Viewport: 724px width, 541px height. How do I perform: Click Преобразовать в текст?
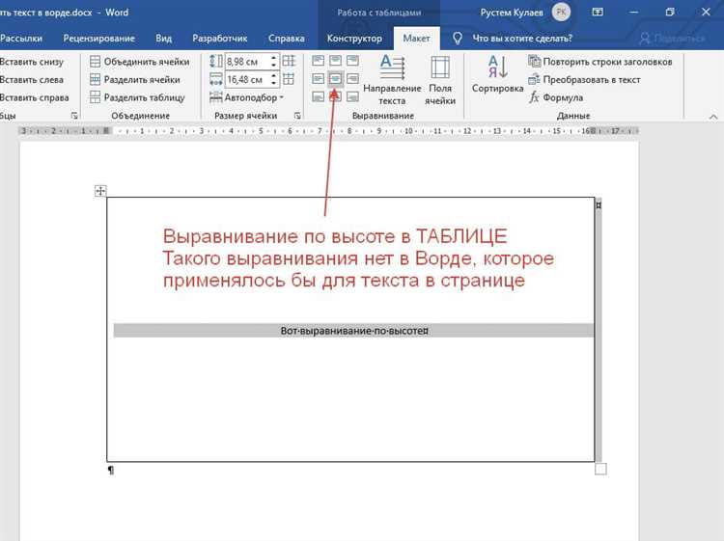pyautogui.click(x=585, y=79)
